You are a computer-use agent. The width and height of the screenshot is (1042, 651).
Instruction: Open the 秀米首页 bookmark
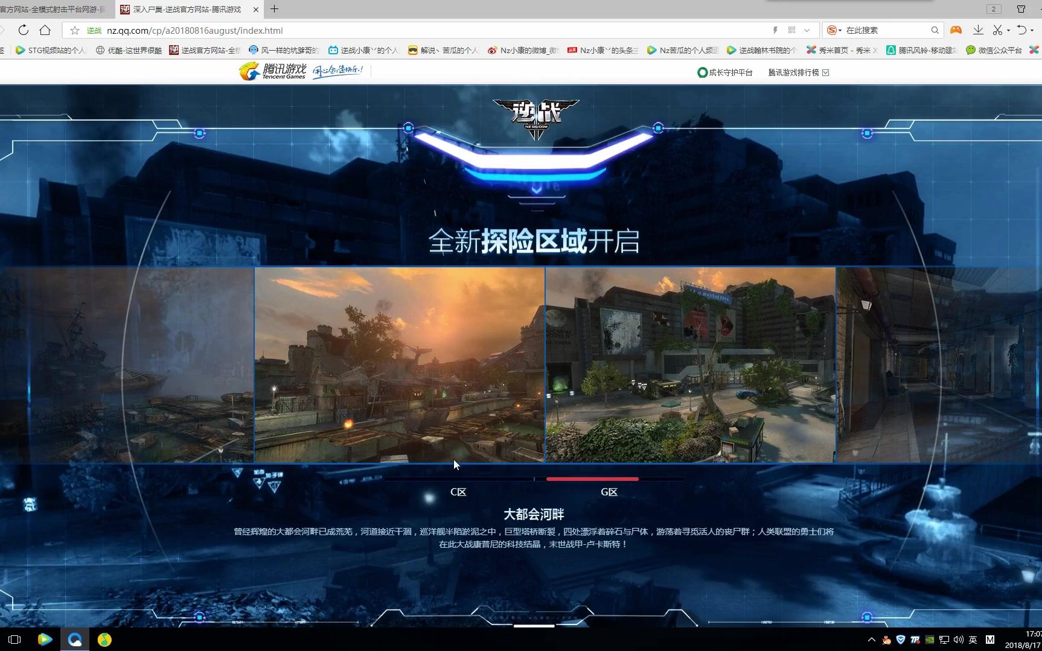[842, 50]
